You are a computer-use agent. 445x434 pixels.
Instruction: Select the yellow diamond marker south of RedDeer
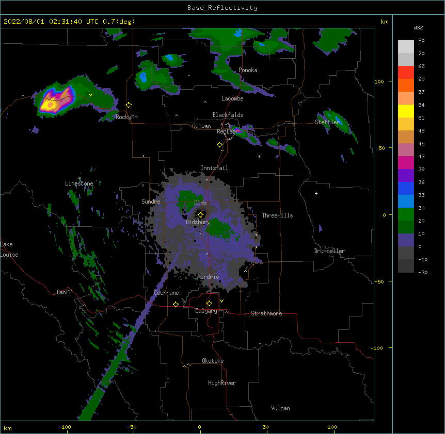point(220,145)
